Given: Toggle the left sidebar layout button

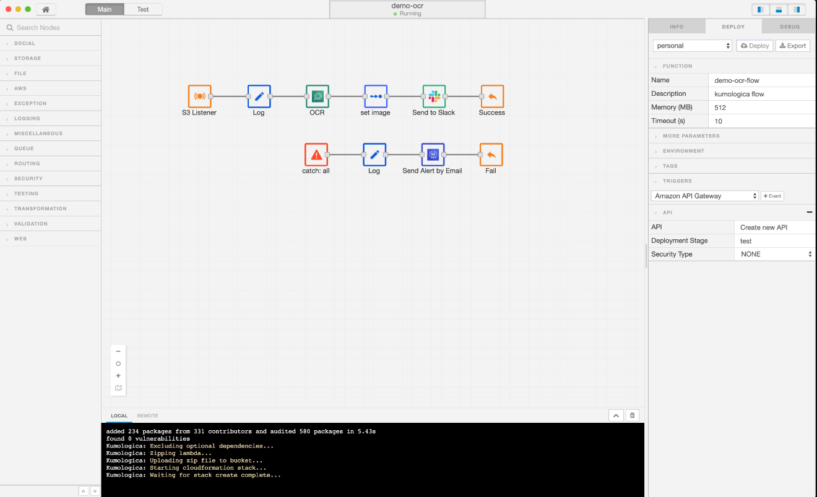Looking at the screenshot, I should click(x=760, y=9).
